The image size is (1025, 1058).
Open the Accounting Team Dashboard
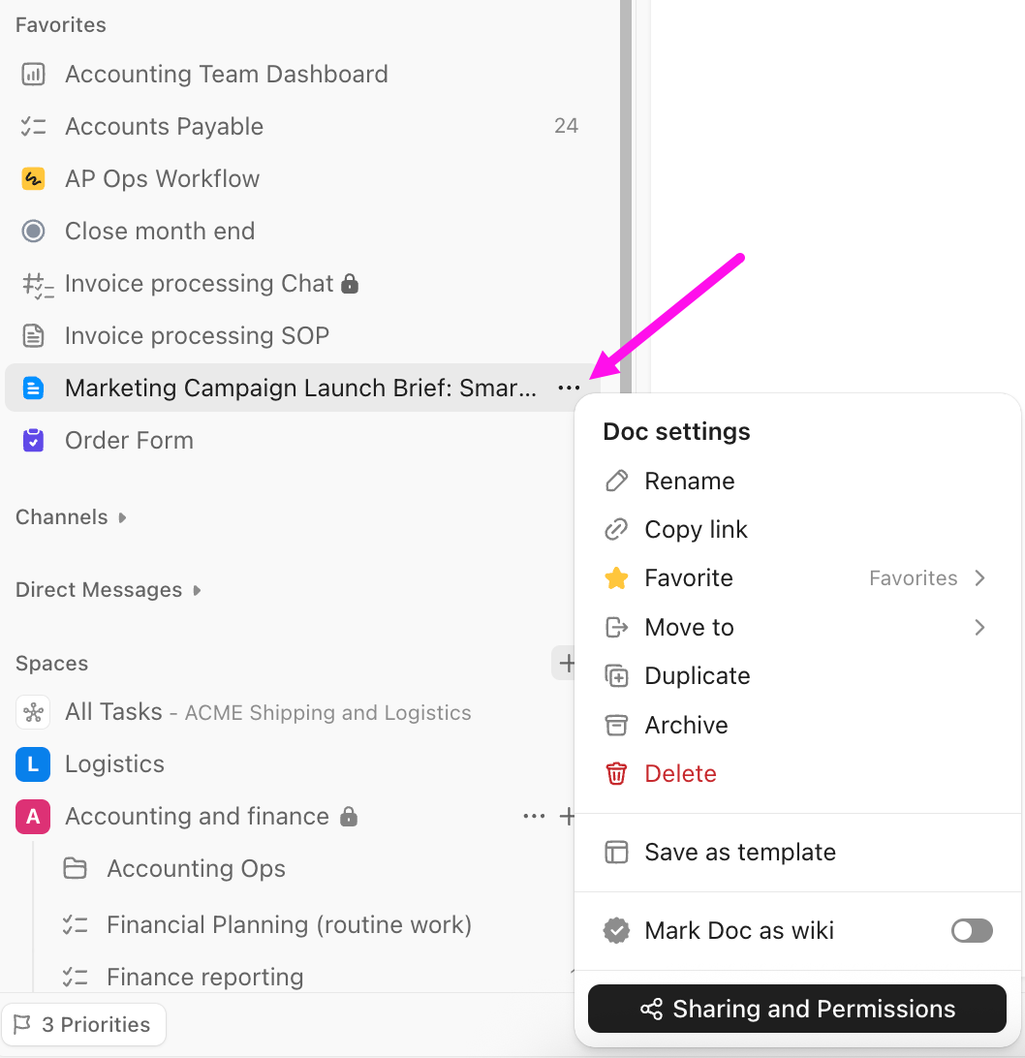pyautogui.click(x=226, y=74)
